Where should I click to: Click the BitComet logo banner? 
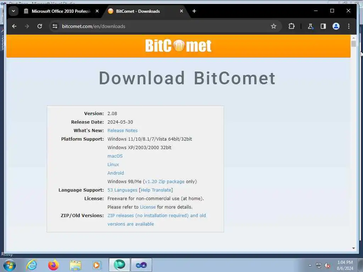178,46
